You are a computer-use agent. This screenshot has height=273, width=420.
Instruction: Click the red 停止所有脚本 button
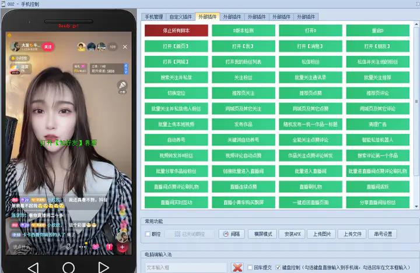tap(176, 31)
